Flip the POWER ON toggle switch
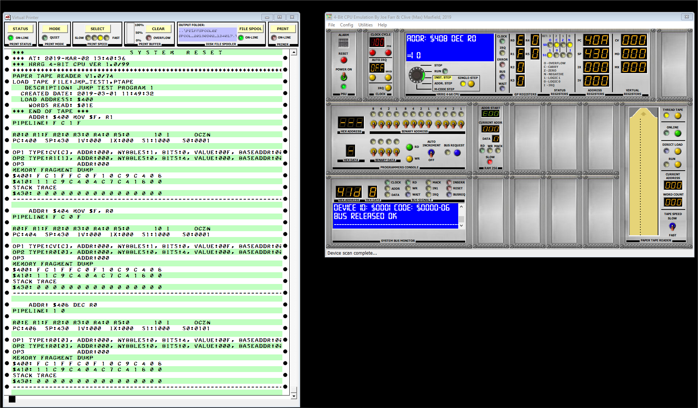The width and height of the screenshot is (698, 408). [x=343, y=77]
